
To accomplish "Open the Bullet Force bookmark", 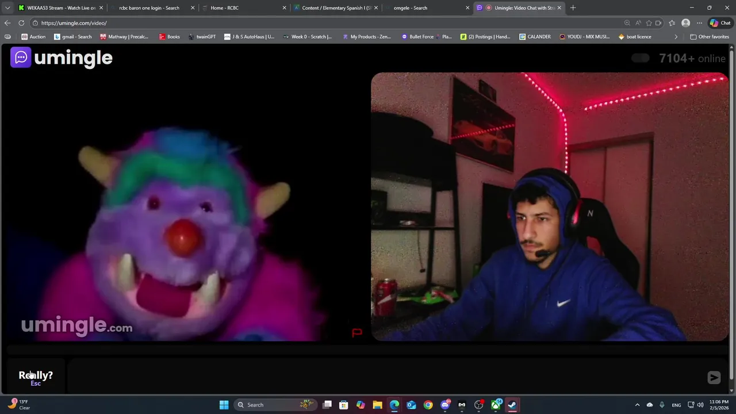I will (426, 37).
